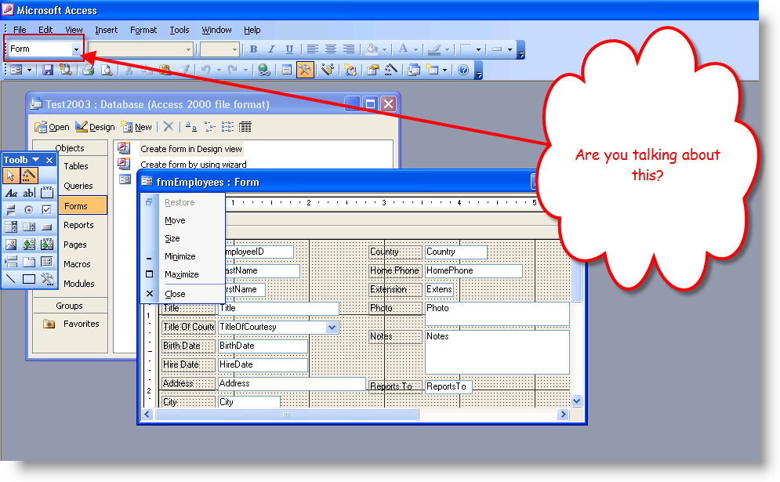Toggle Align Right formatting

point(349,49)
